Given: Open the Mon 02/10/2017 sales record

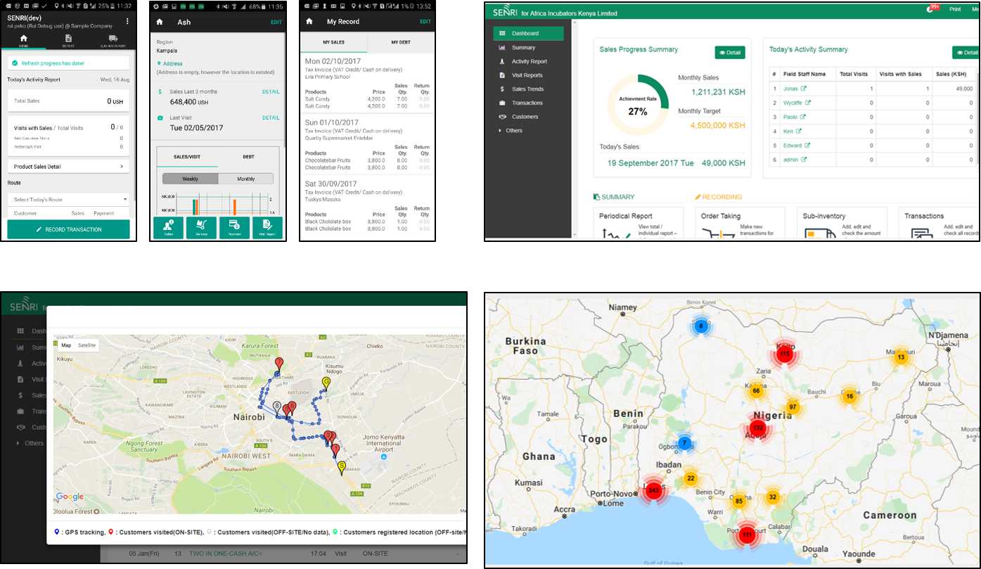Looking at the screenshot, I should click(x=367, y=84).
